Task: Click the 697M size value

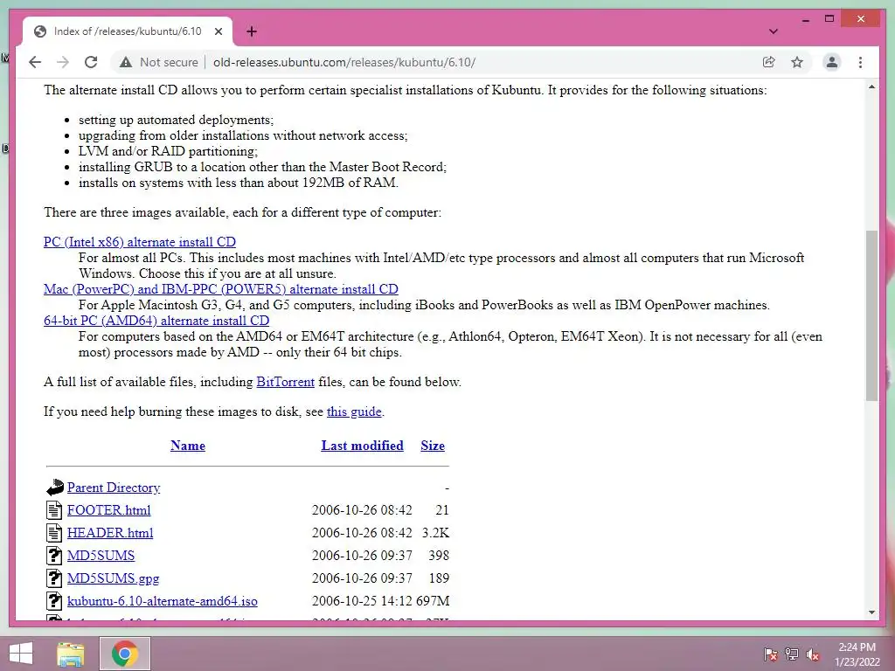Action: click(x=433, y=601)
